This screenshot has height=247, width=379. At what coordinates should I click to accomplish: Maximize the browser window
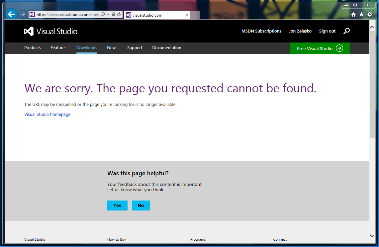click(355, 5)
